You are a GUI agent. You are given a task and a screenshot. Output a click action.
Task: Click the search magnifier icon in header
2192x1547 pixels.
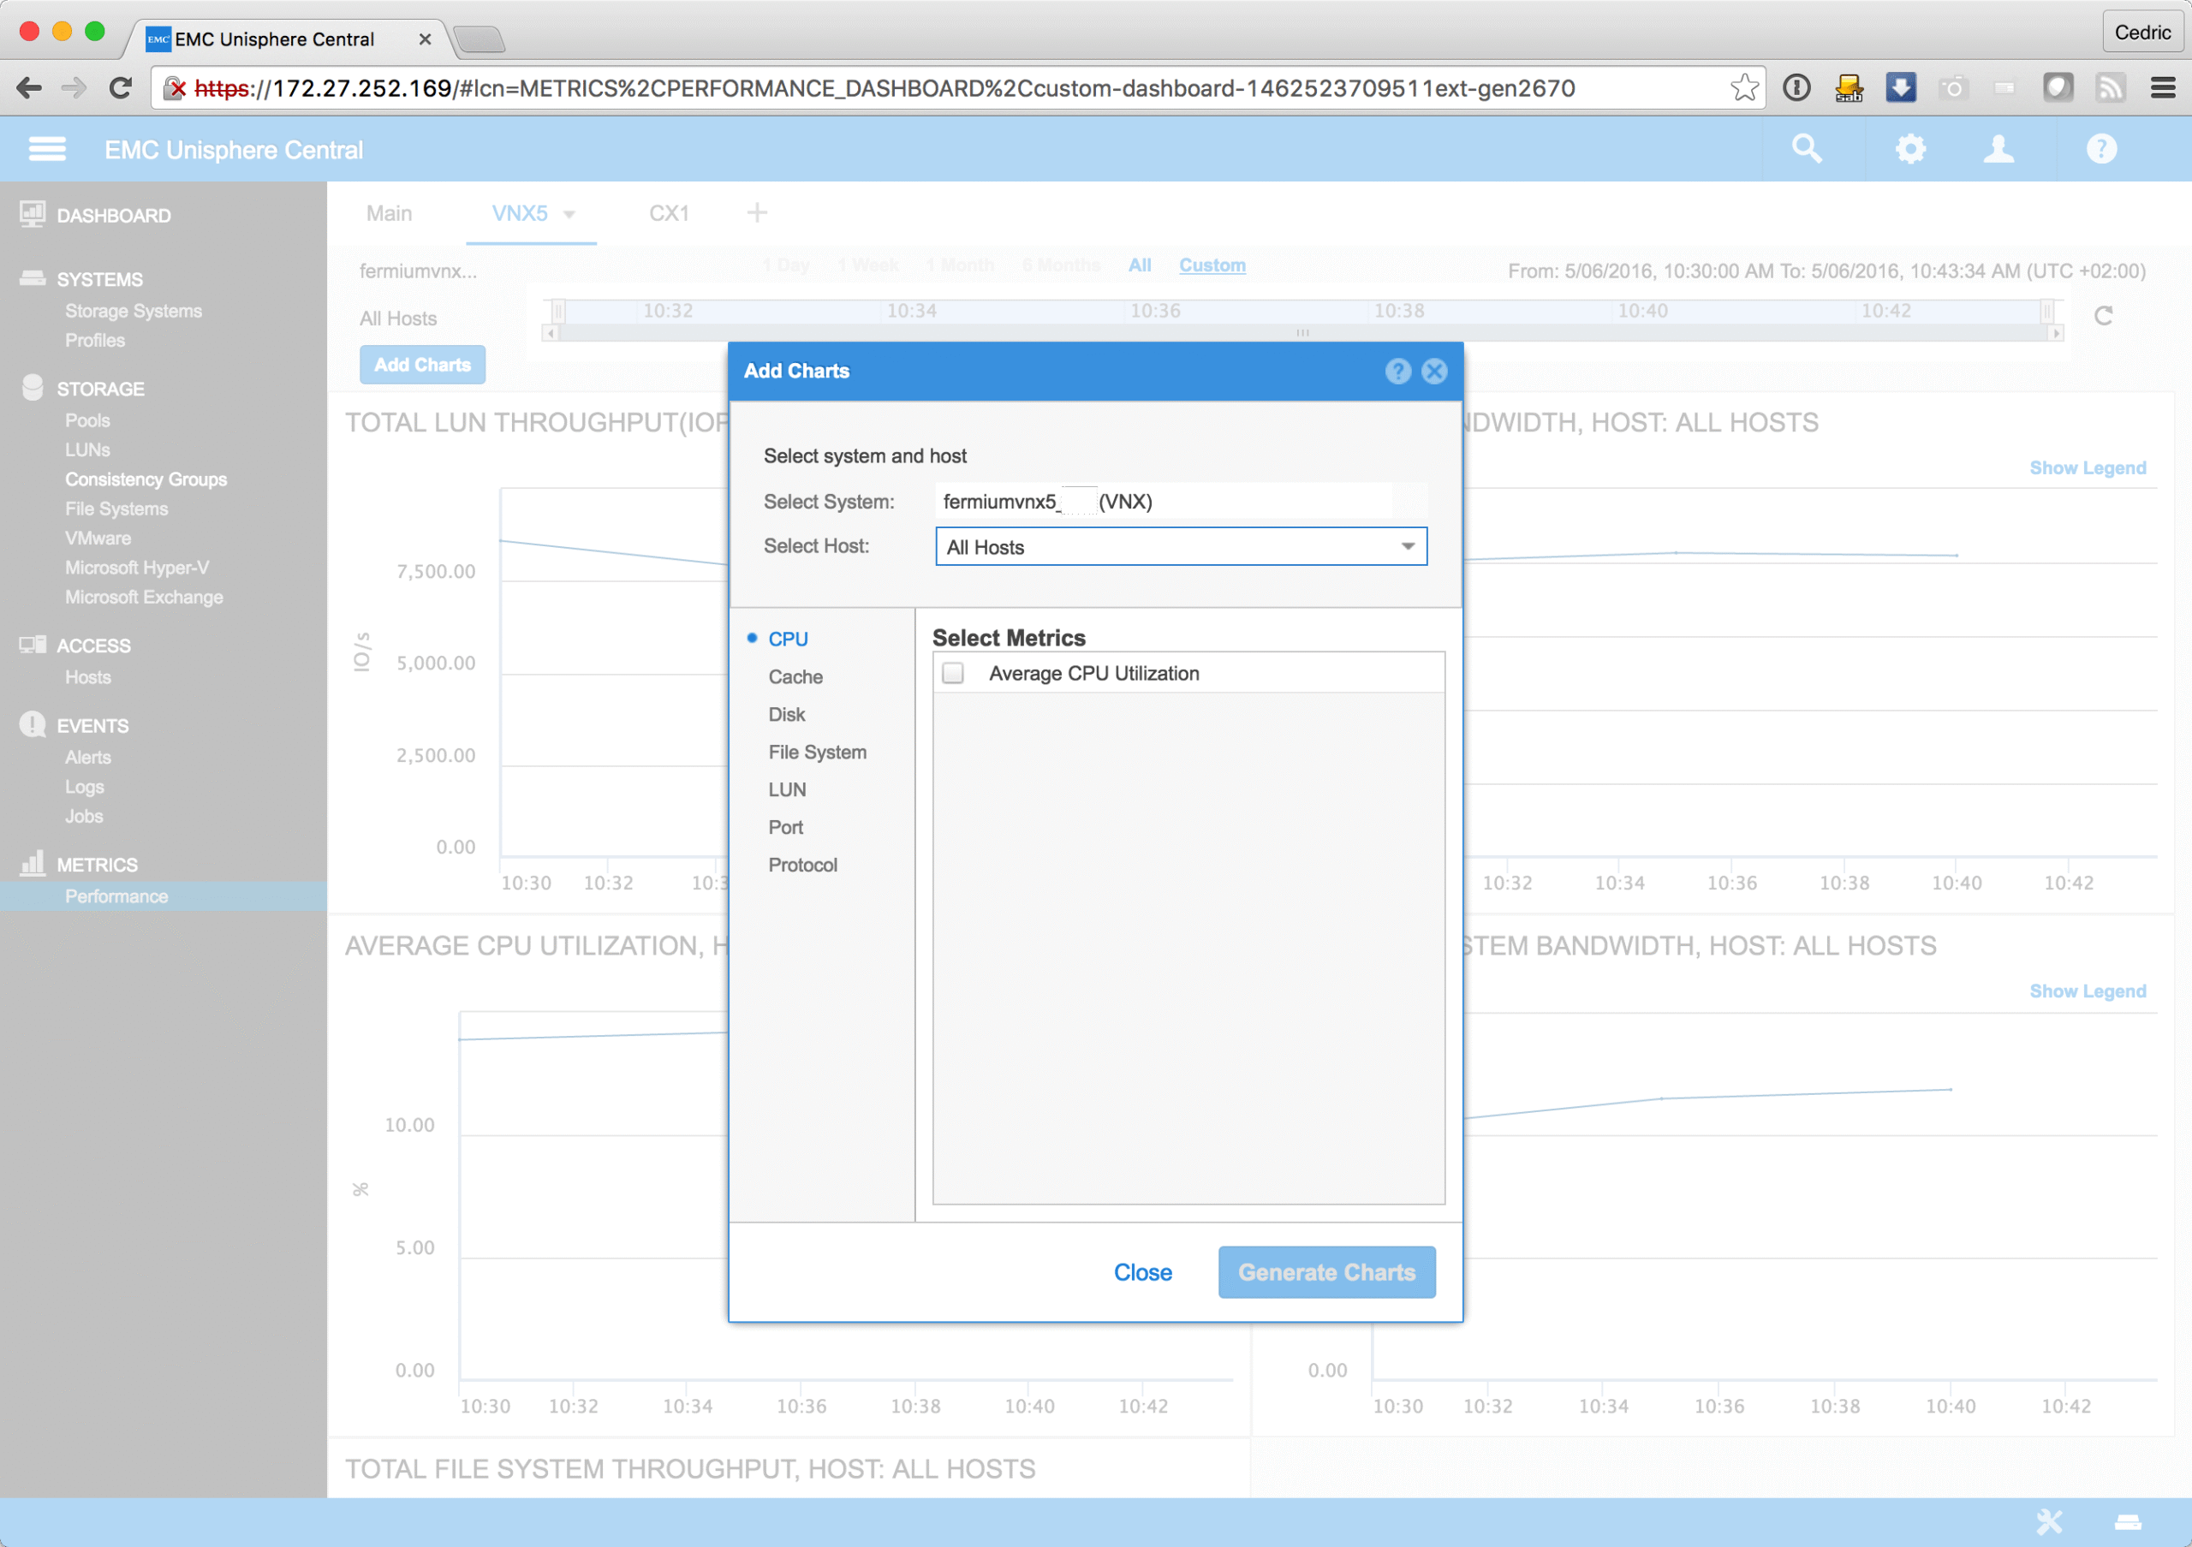[x=1807, y=149]
